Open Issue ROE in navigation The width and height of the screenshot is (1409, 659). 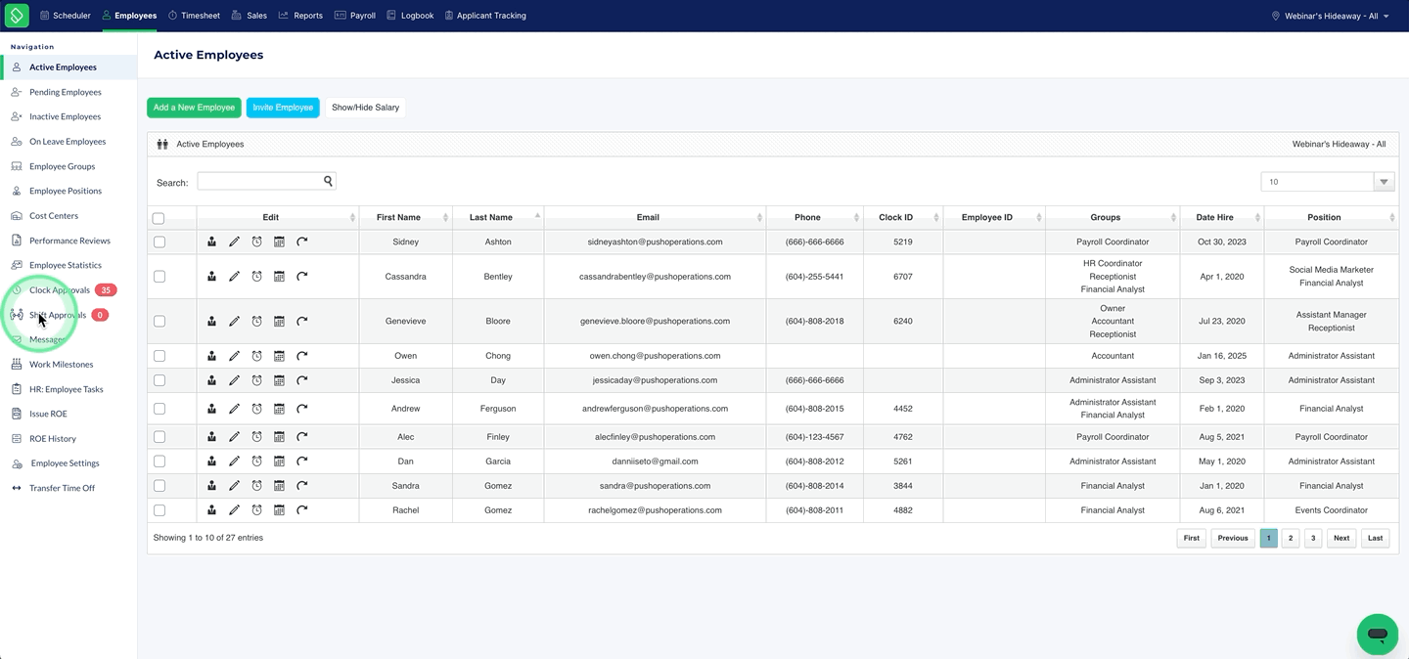coord(48,414)
